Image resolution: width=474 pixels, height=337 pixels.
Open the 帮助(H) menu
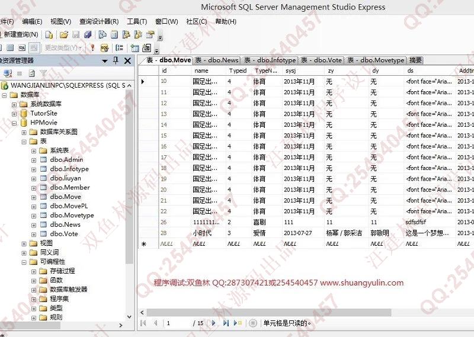(226, 21)
